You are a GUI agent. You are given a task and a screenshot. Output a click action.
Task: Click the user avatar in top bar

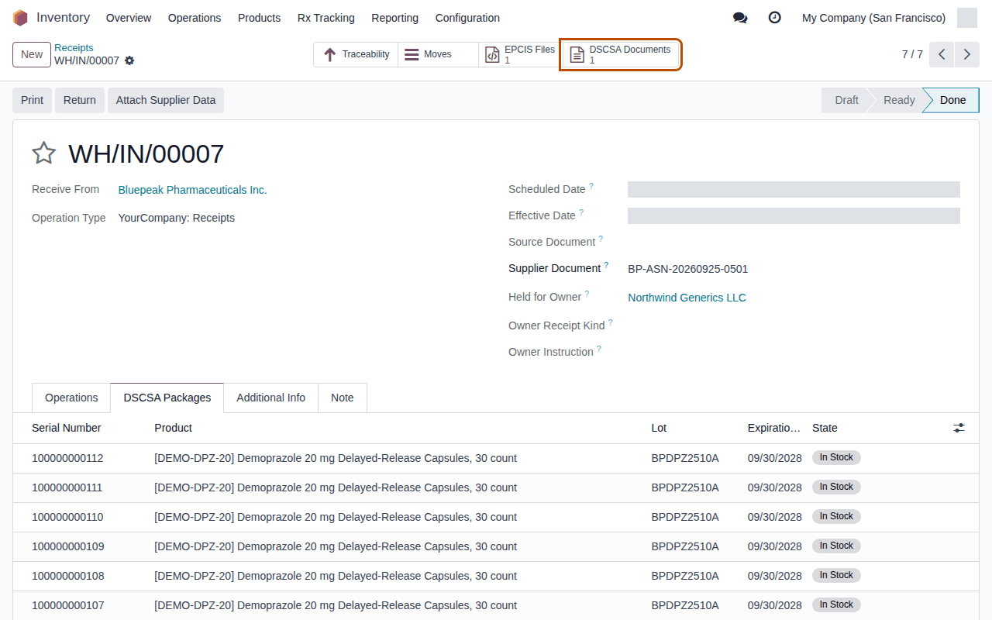[x=967, y=18]
